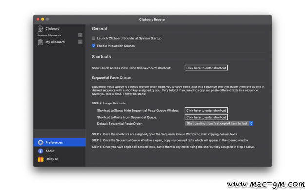Disable Enable Interaction Sounds checkbox
The height and width of the screenshot is (190, 305).
[x=94, y=46]
